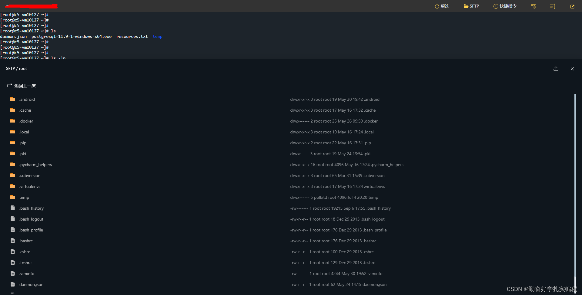582x295 pixels.
Task: Click the compose/new note icon top right
Action: pos(572,6)
